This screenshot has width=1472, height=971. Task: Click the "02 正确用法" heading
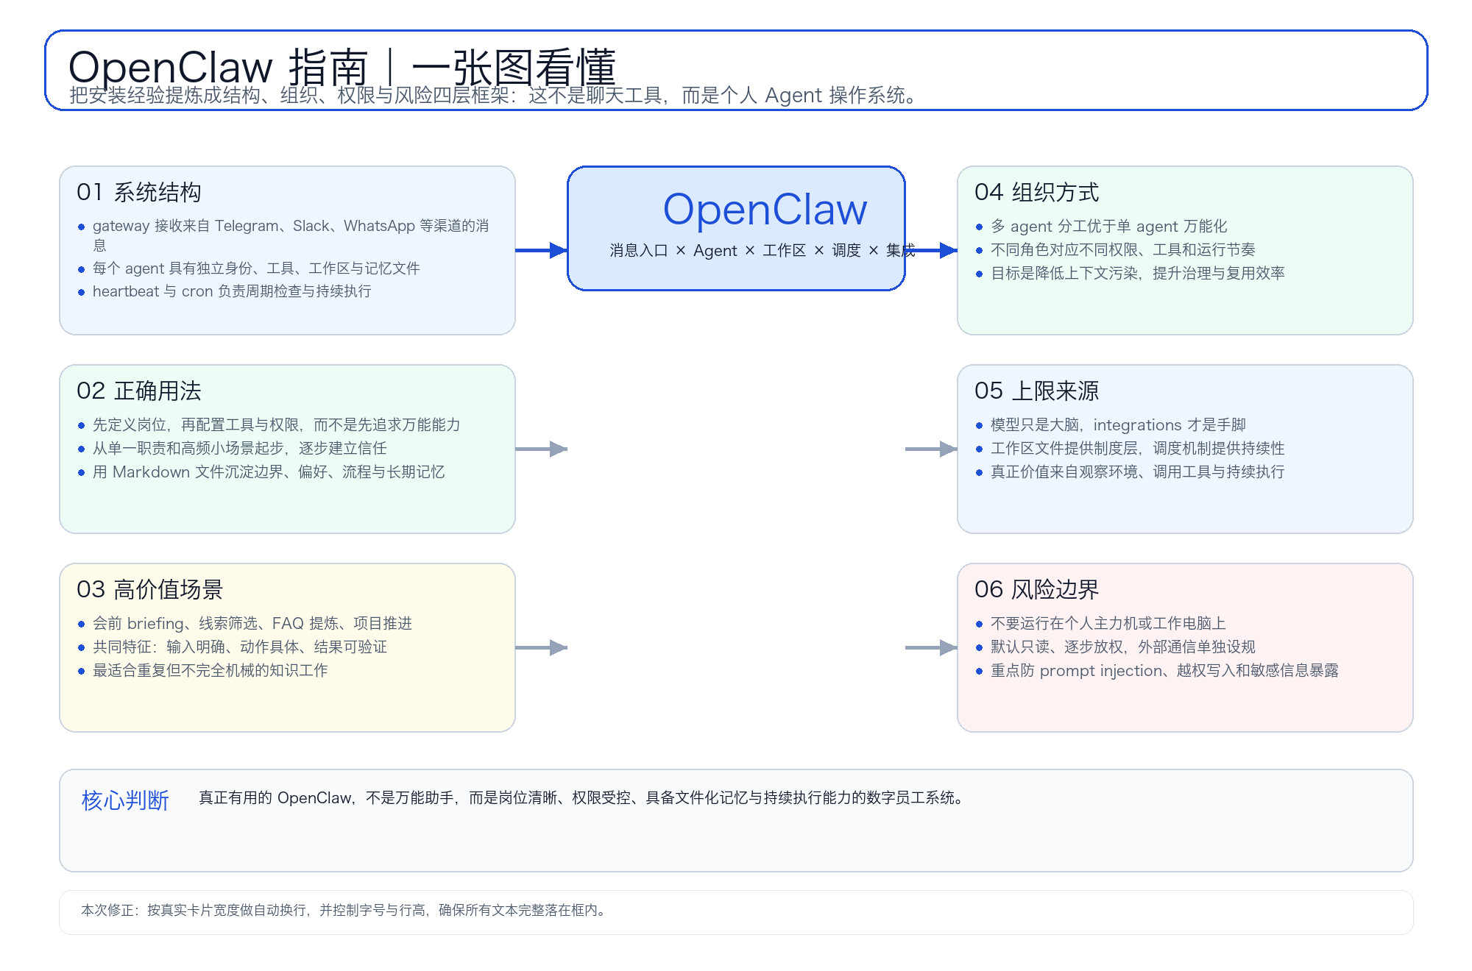[139, 391]
